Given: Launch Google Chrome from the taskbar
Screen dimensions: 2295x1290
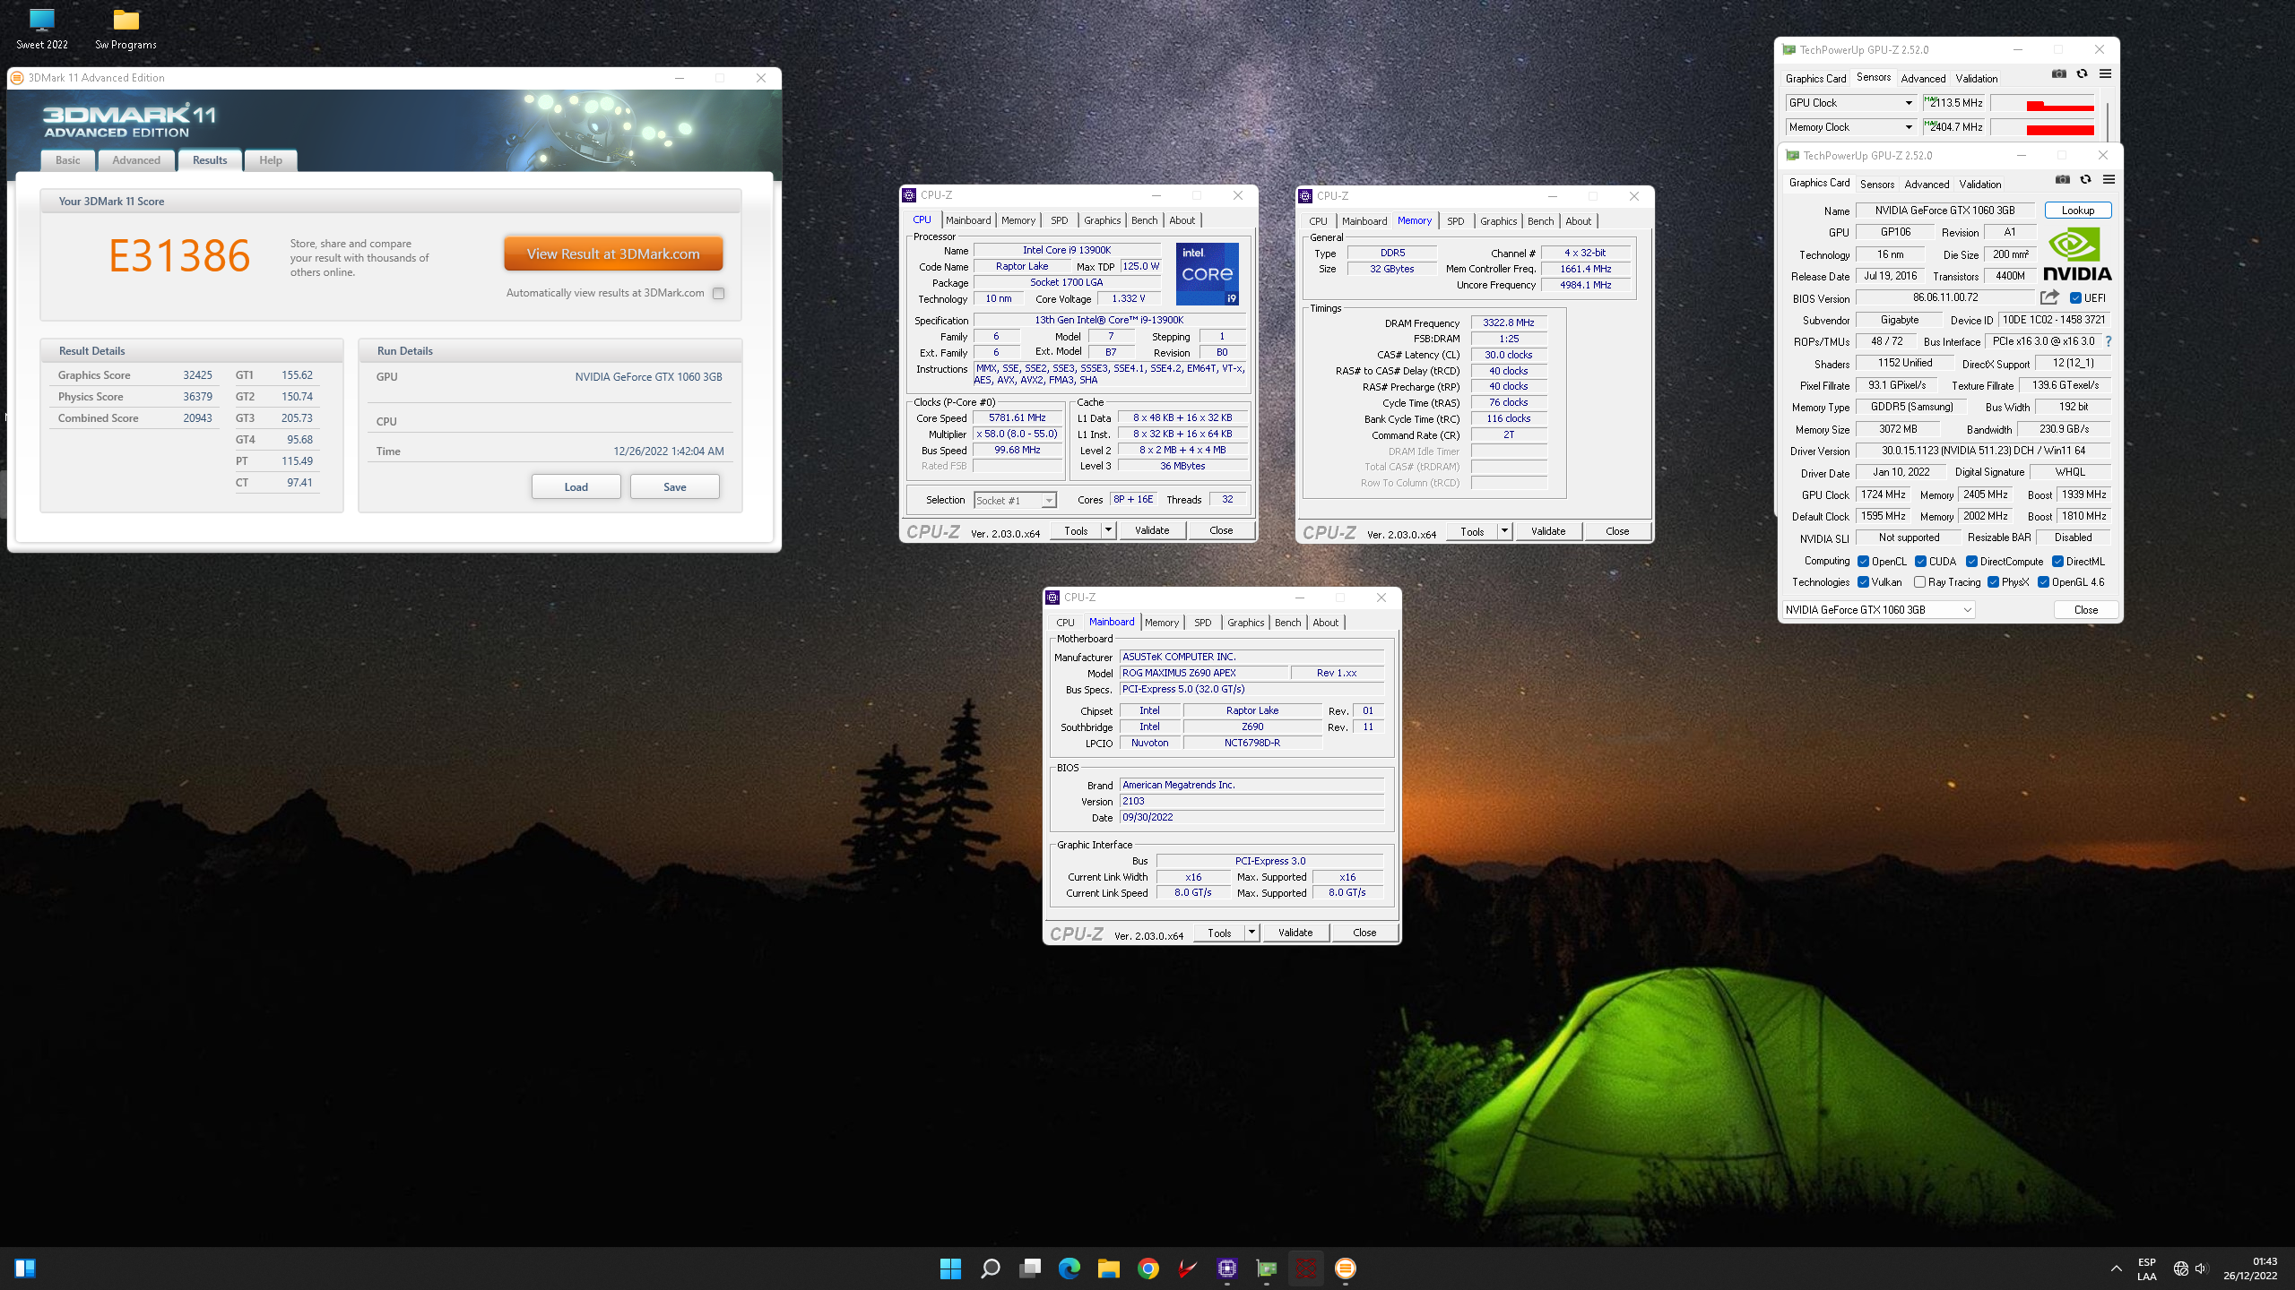Looking at the screenshot, I should pyautogui.click(x=1148, y=1268).
